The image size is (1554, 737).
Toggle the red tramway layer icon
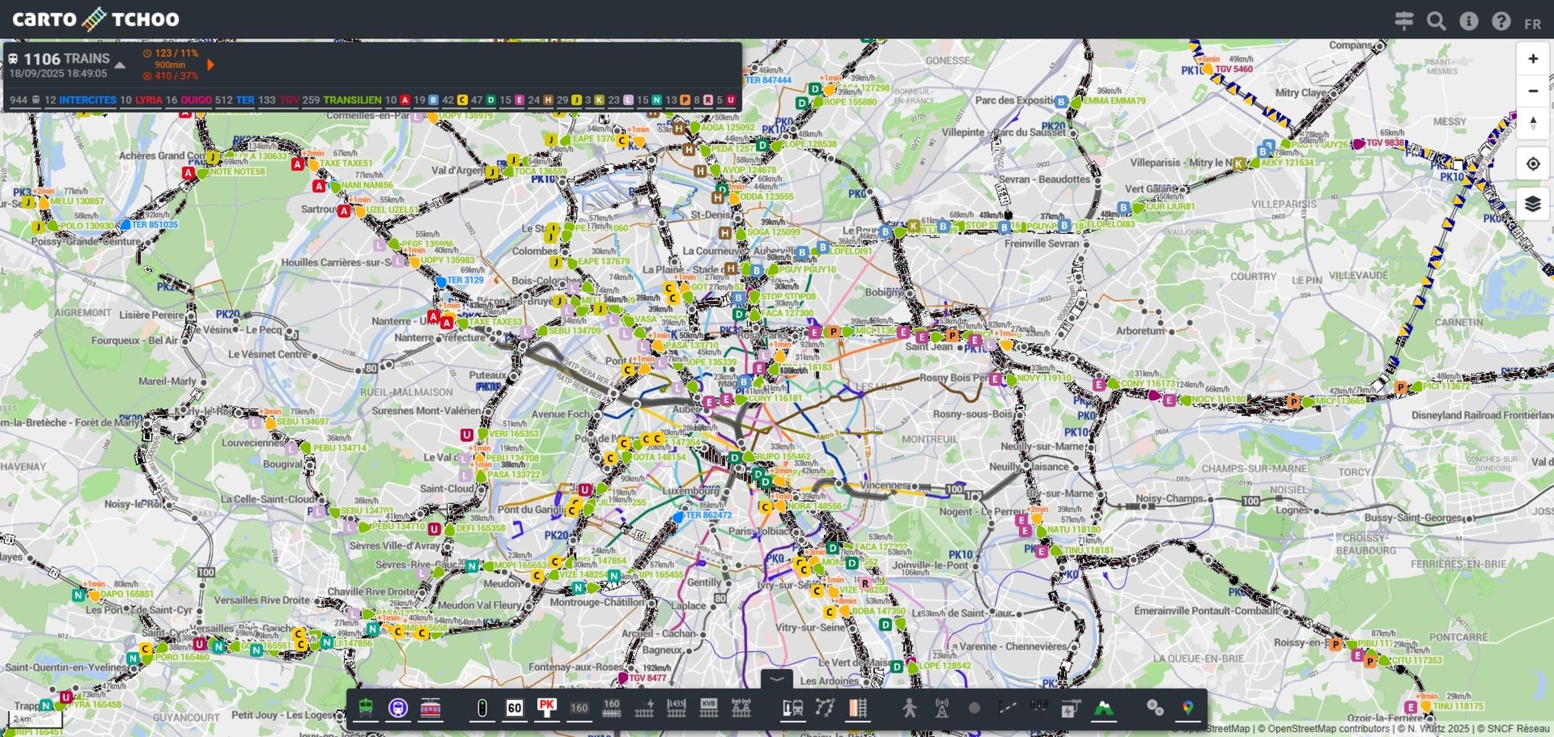pyautogui.click(x=430, y=708)
